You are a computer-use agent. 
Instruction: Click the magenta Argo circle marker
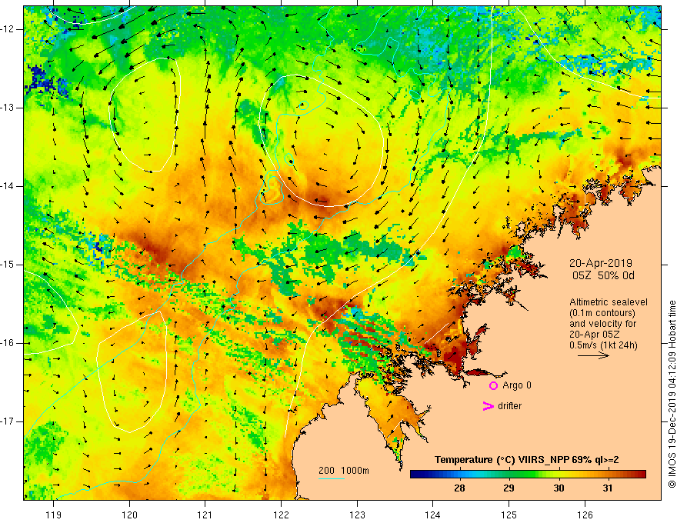coord(493,385)
